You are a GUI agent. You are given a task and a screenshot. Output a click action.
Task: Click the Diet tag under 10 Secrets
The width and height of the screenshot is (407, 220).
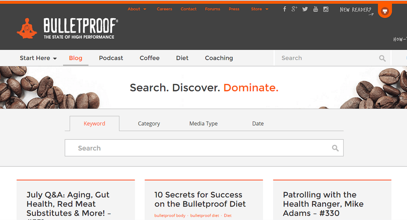pos(228,216)
